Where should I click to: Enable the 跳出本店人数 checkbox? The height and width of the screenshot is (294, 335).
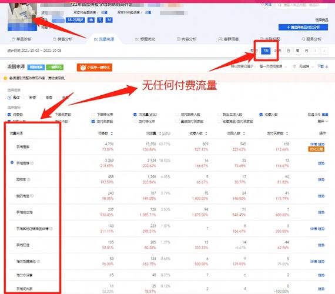(x=219, y=115)
